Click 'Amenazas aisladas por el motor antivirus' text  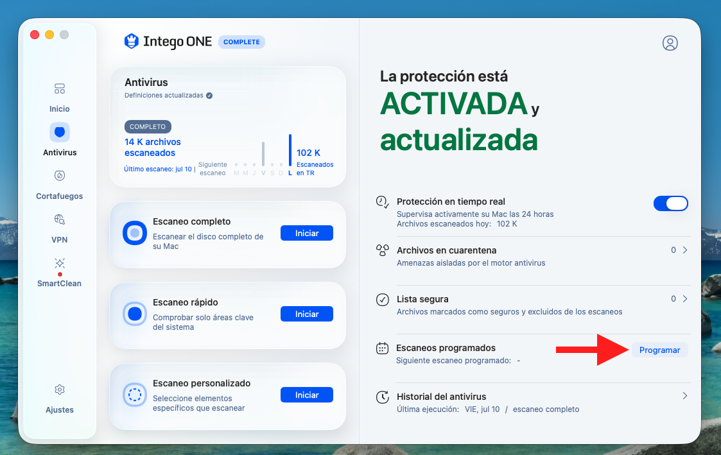click(x=471, y=263)
